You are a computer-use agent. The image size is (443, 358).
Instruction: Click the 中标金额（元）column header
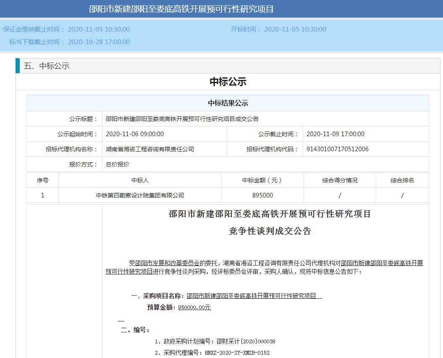point(262,180)
